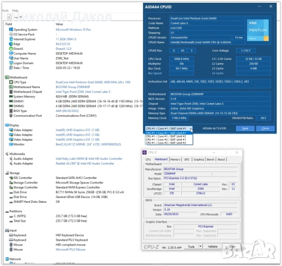The width and height of the screenshot is (282, 266).
Task: Click the Save button in AIDA64 CPUID
Action: click(245, 129)
